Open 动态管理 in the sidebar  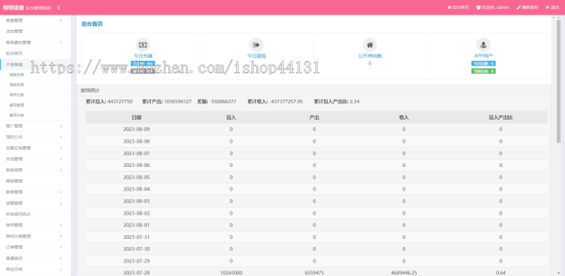(x=14, y=31)
